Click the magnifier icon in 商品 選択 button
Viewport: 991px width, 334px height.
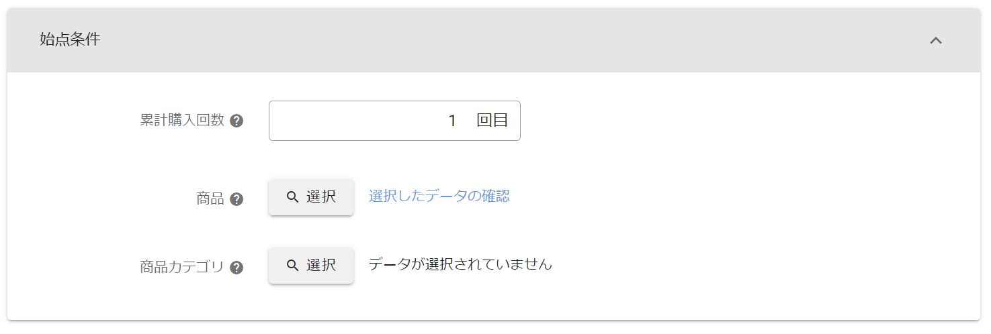pos(292,197)
